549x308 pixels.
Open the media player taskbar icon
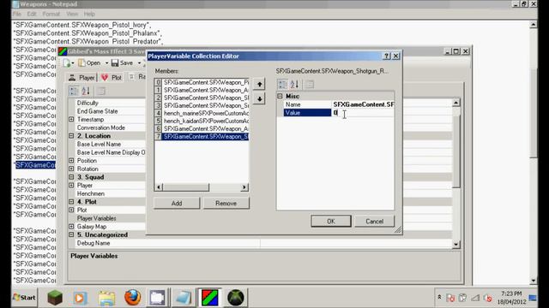pyautogui.click(x=80, y=298)
